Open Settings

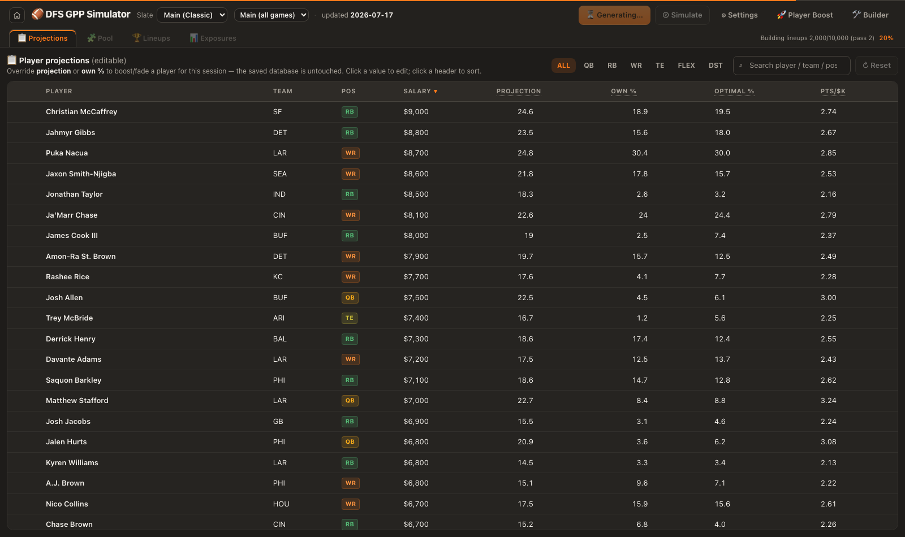coord(739,15)
